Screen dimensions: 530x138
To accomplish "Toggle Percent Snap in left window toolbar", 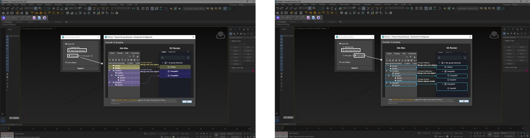I will 103,8.
